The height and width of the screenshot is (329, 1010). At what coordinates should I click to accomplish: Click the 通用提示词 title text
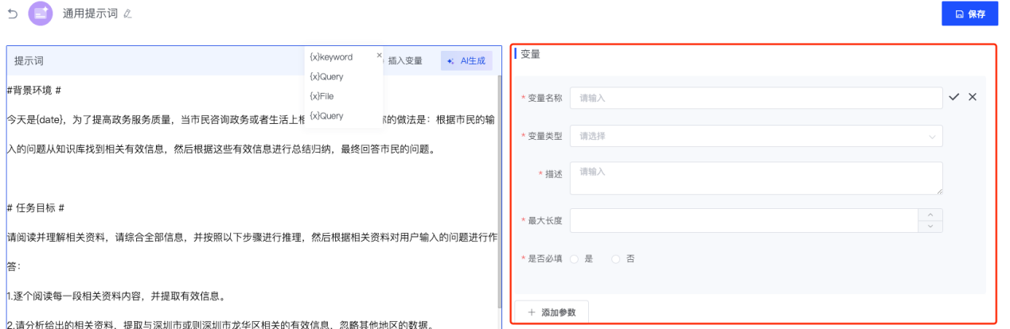(x=92, y=14)
